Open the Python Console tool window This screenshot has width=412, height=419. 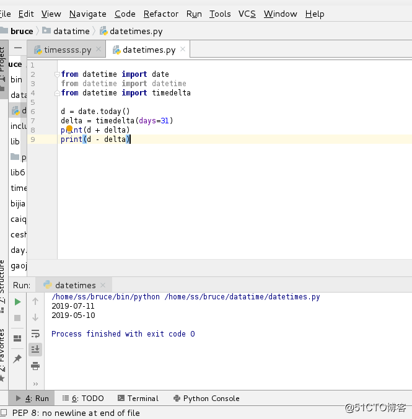tap(206, 399)
